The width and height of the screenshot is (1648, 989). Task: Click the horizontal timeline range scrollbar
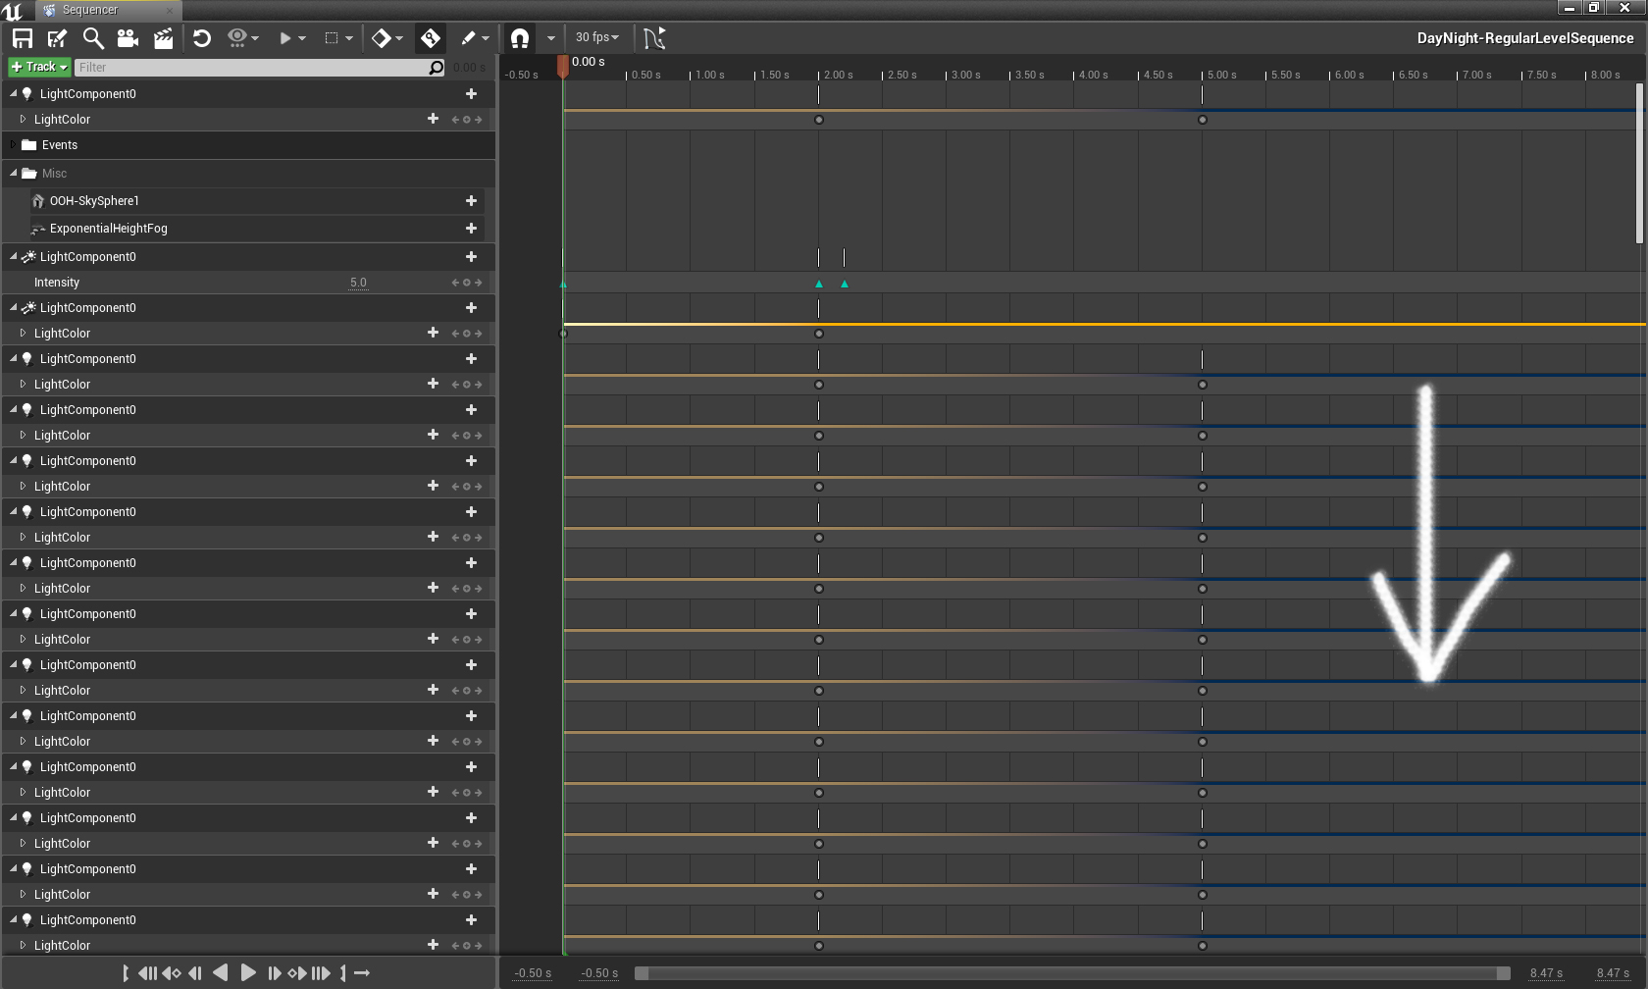(1072, 973)
